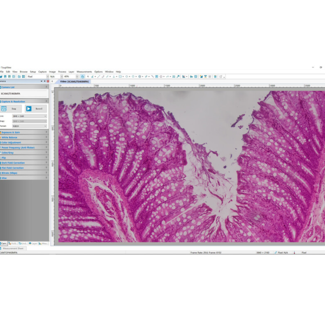Open the Measurements menu
The image size is (325, 325).
tap(84, 72)
